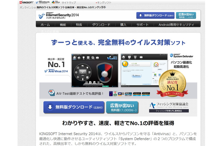Open the サイトマップ link
Screen dimensions: 223x146
69,3
